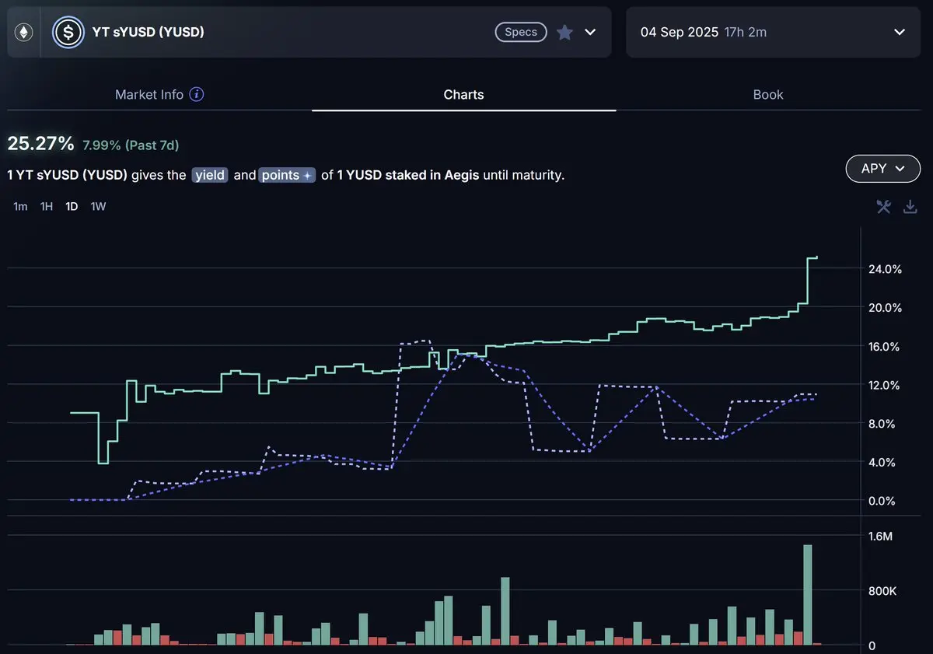Image resolution: width=933 pixels, height=654 pixels.
Task: Click the Ethereum network icon
Action: (x=24, y=33)
